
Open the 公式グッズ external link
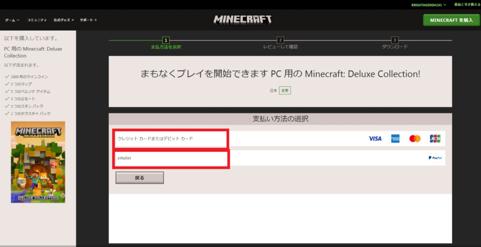[x=63, y=20]
